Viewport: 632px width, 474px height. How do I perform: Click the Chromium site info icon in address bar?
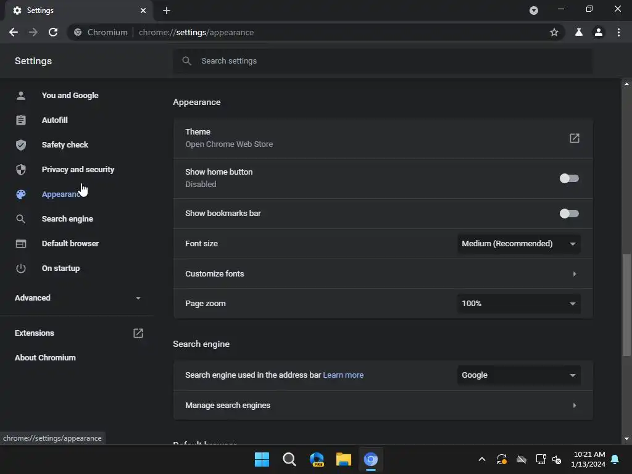click(78, 32)
